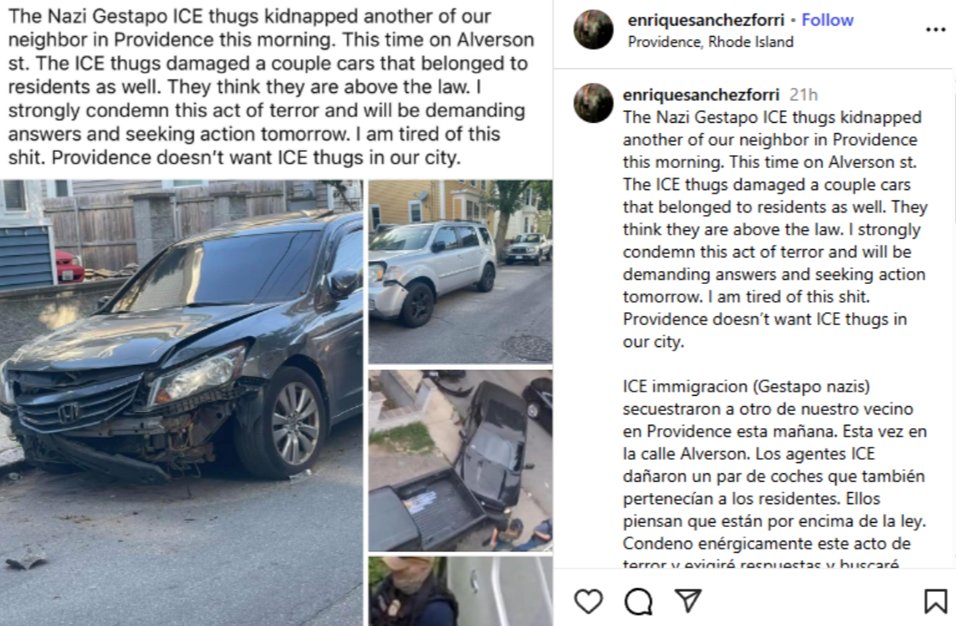Click the 21h post timestamp
The image size is (956, 626).
pyautogui.click(x=803, y=95)
